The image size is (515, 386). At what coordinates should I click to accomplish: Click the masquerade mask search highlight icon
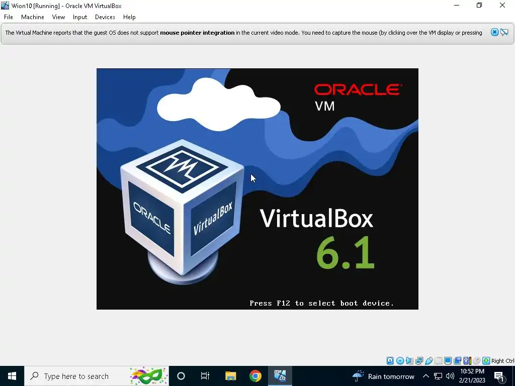tap(149, 376)
